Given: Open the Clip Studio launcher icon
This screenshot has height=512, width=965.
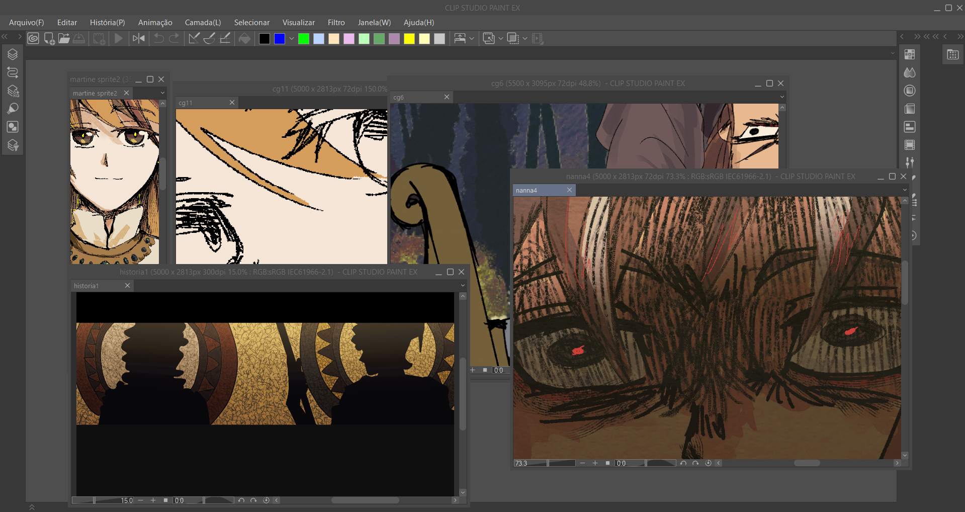Looking at the screenshot, I should (33, 39).
